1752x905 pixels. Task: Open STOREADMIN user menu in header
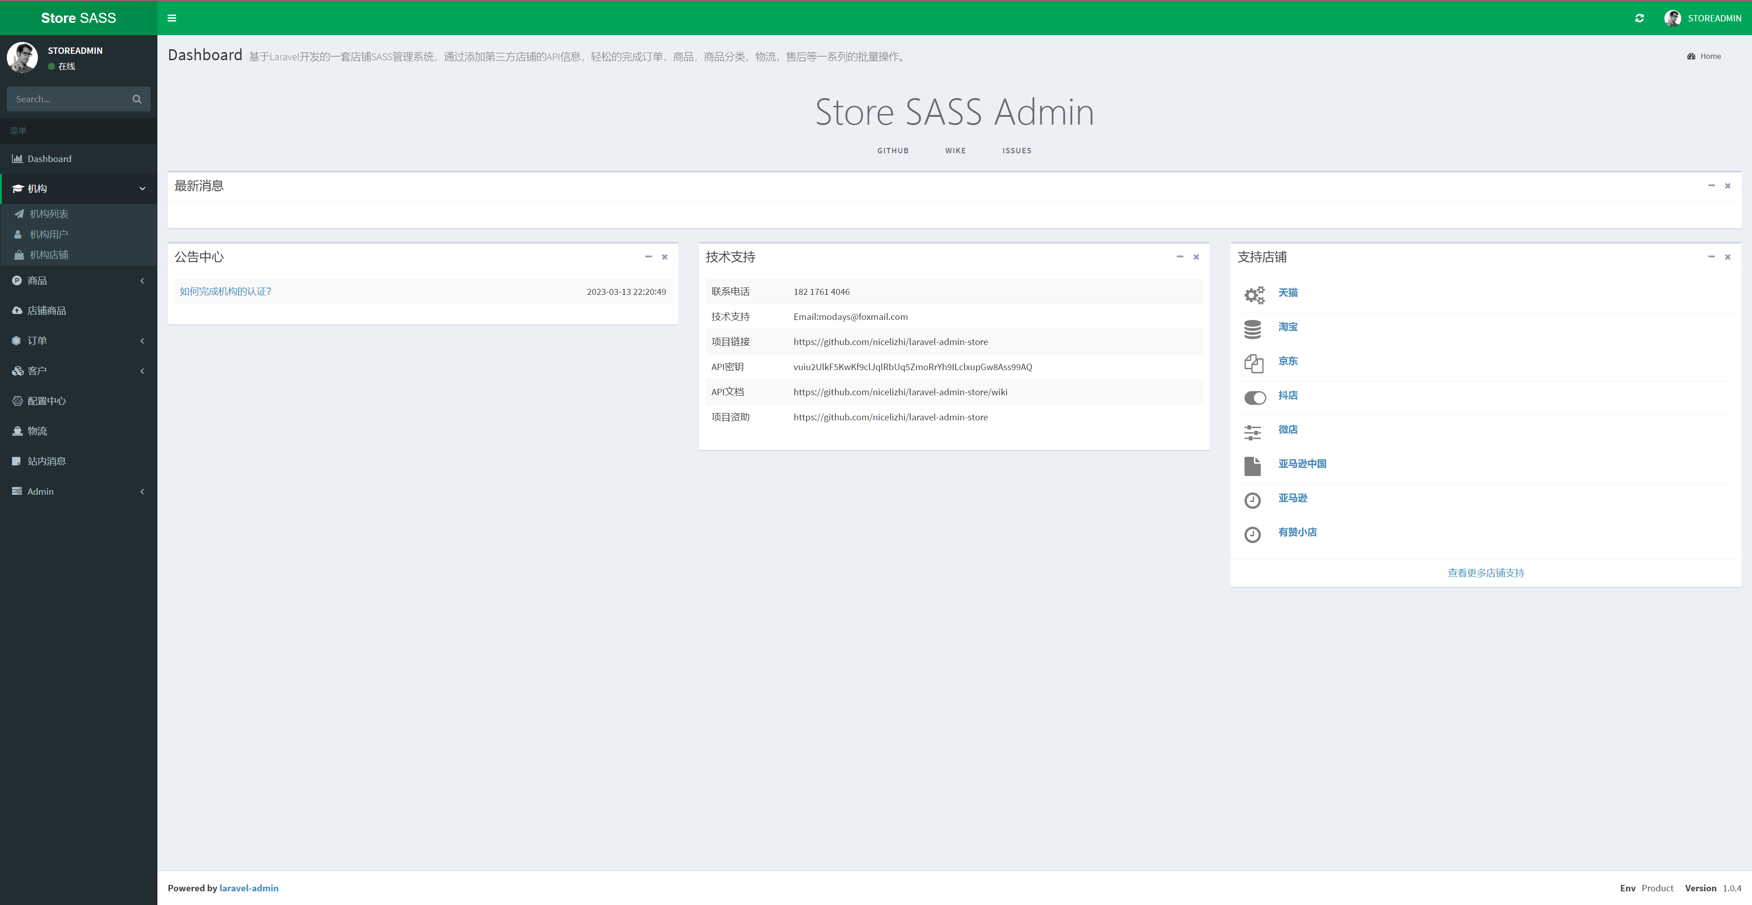[x=1703, y=18]
